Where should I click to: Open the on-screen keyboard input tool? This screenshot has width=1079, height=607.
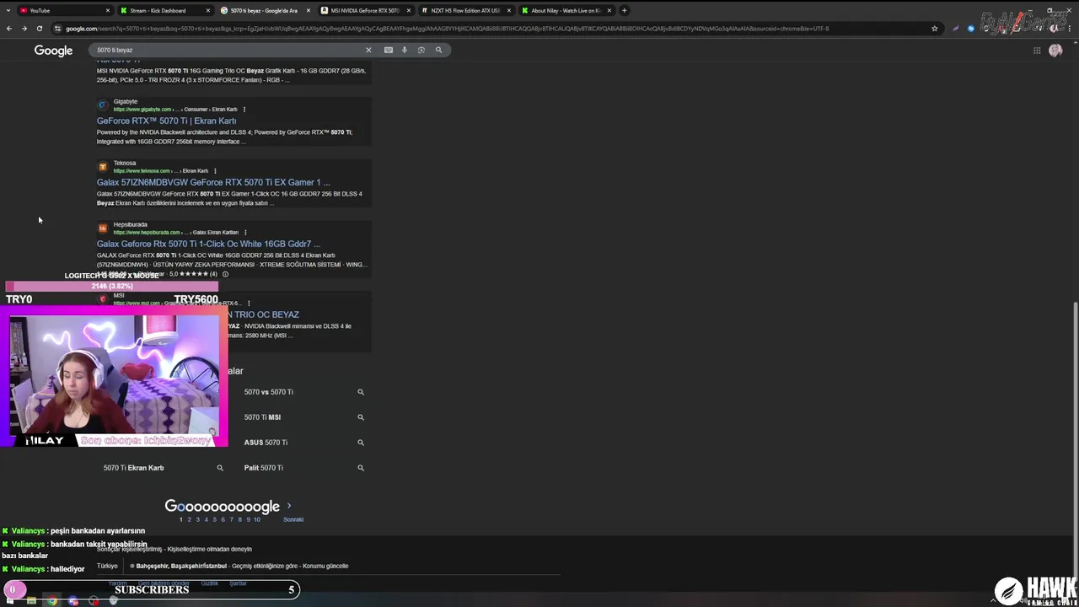389,50
